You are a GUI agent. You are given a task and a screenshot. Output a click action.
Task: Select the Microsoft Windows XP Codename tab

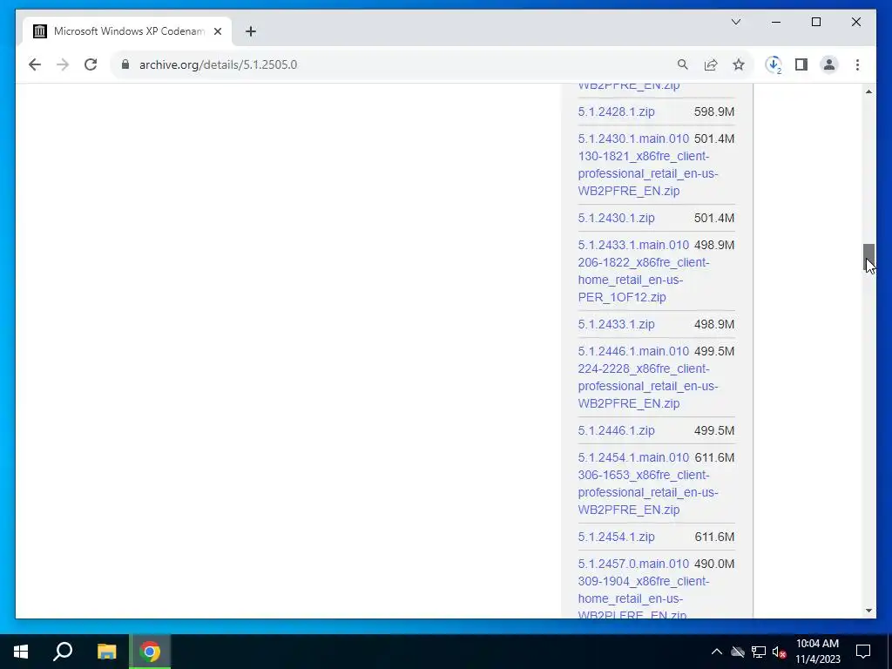tap(127, 31)
